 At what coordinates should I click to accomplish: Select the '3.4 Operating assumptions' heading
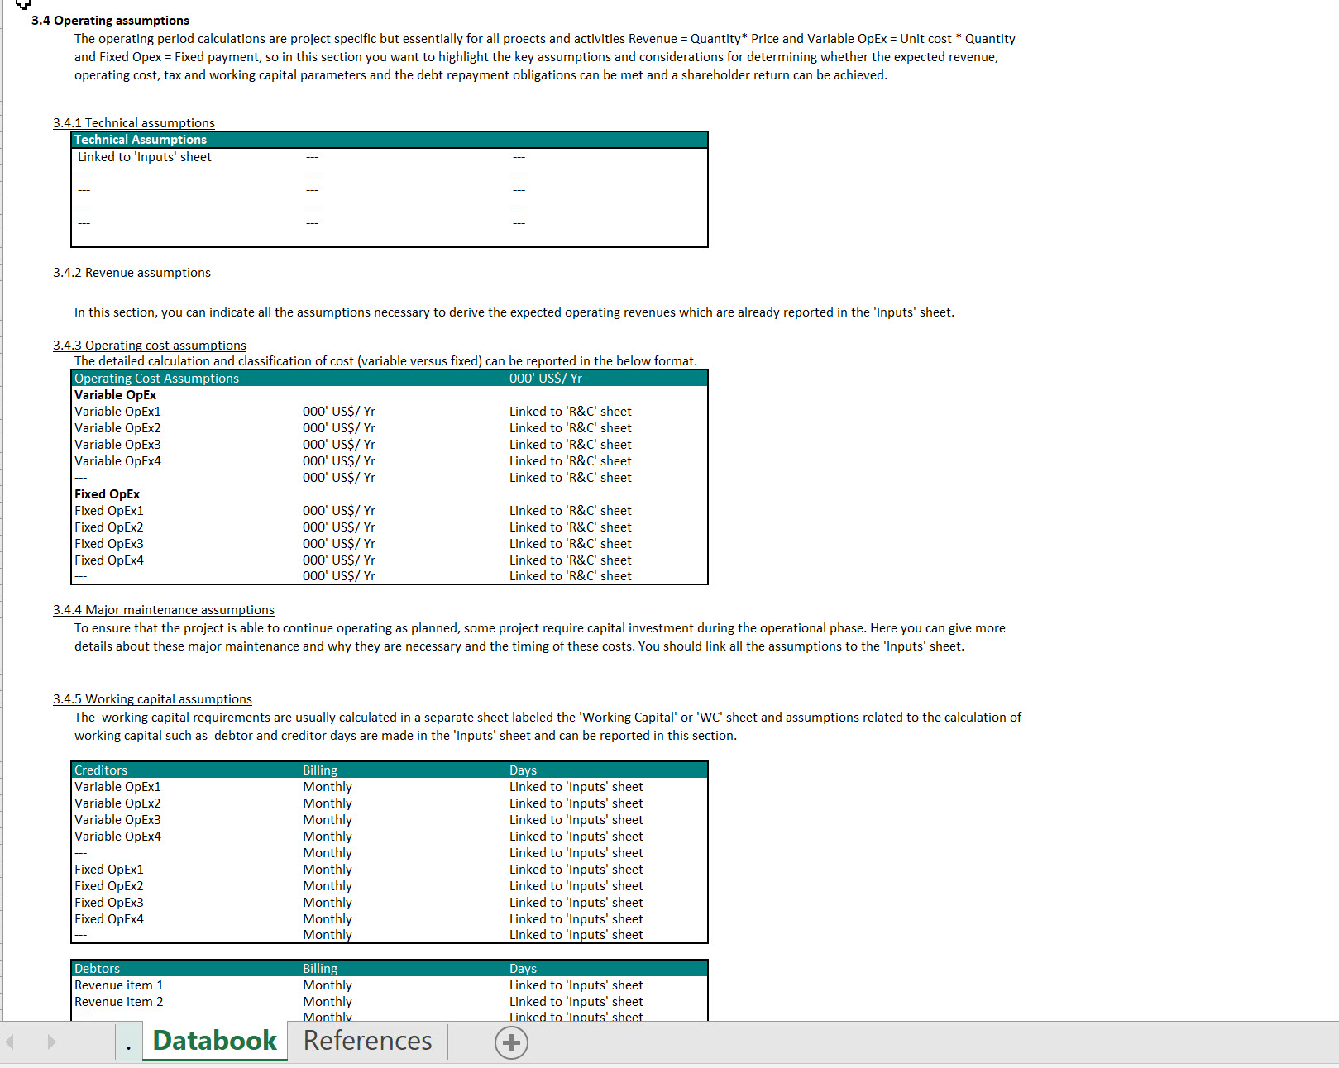point(110,21)
